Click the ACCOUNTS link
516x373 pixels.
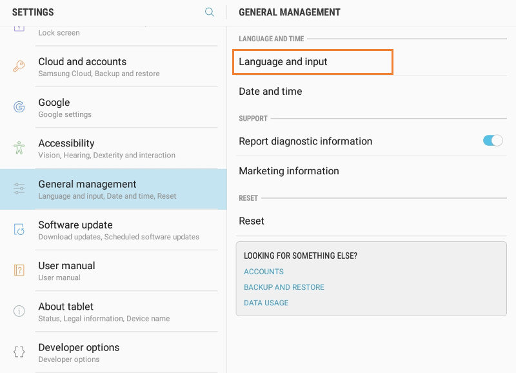[x=263, y=272]
